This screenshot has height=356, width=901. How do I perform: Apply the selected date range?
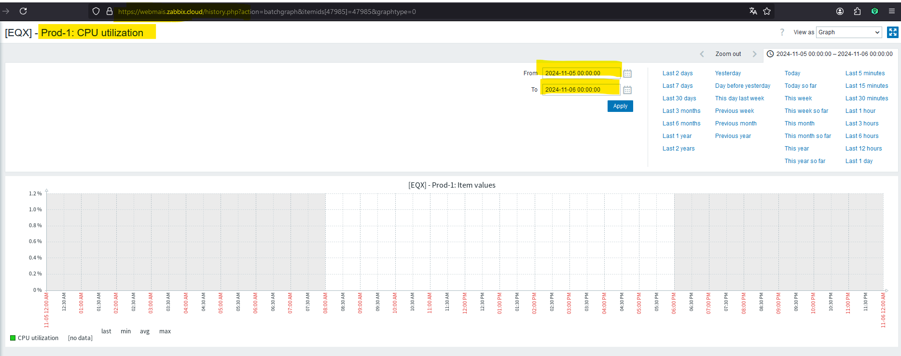pos(620,106)
